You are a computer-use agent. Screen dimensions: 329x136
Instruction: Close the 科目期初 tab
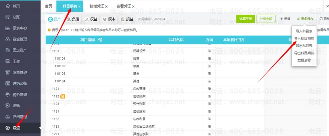(79, 7)
